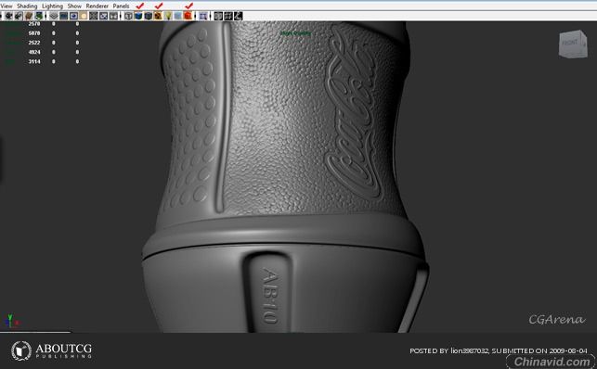Click the image plane icon
This screenshot has width=597, height=369.
pyautogui.click(x=38, y=16)
